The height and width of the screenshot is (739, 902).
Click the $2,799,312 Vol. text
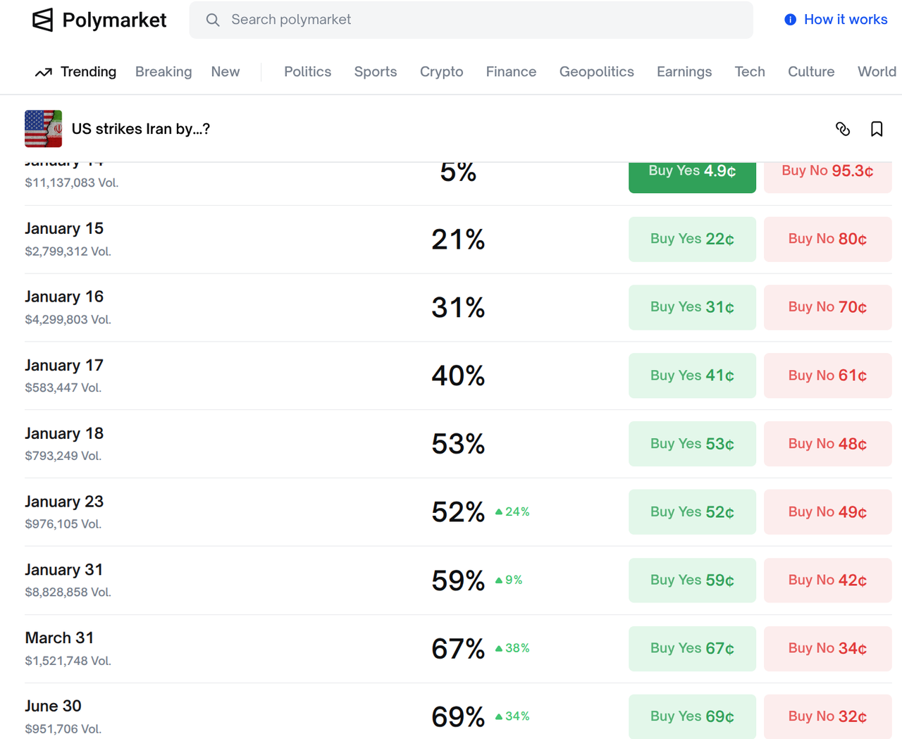[x=68, y=251]
